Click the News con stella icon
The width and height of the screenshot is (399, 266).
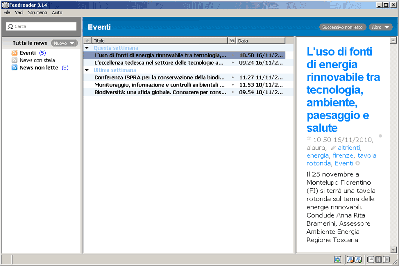15,60
